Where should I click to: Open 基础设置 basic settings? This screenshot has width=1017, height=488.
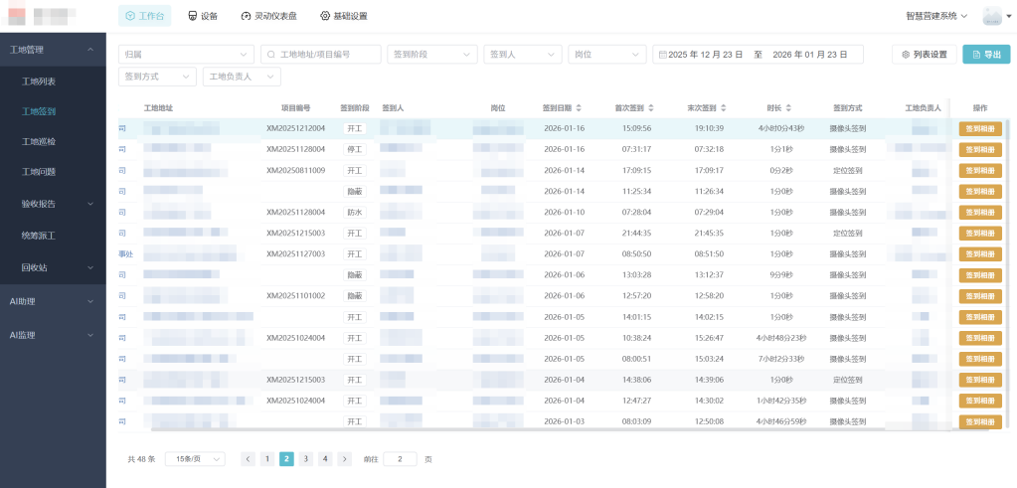pos(343,16)
